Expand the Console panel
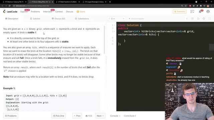The height and width of the screenshot is (120, 214). 115,116
